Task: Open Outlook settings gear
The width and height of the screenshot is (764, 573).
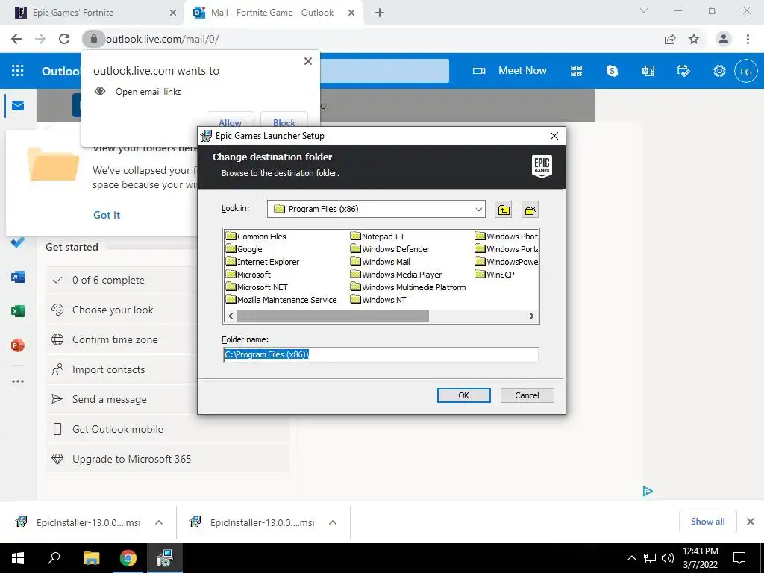Action: click(719, 71)
